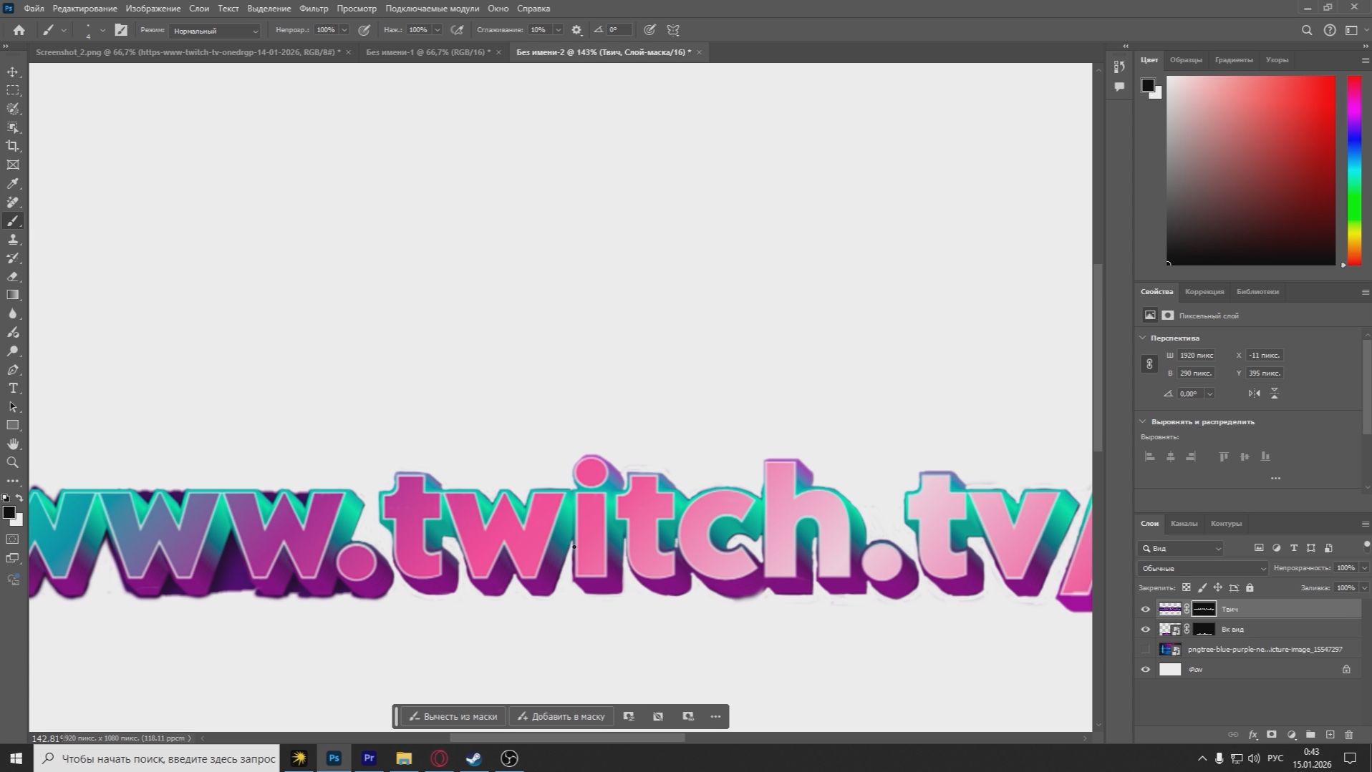
Task: Toggle airbrush build-up effect
Action: [x=457, y=30]
